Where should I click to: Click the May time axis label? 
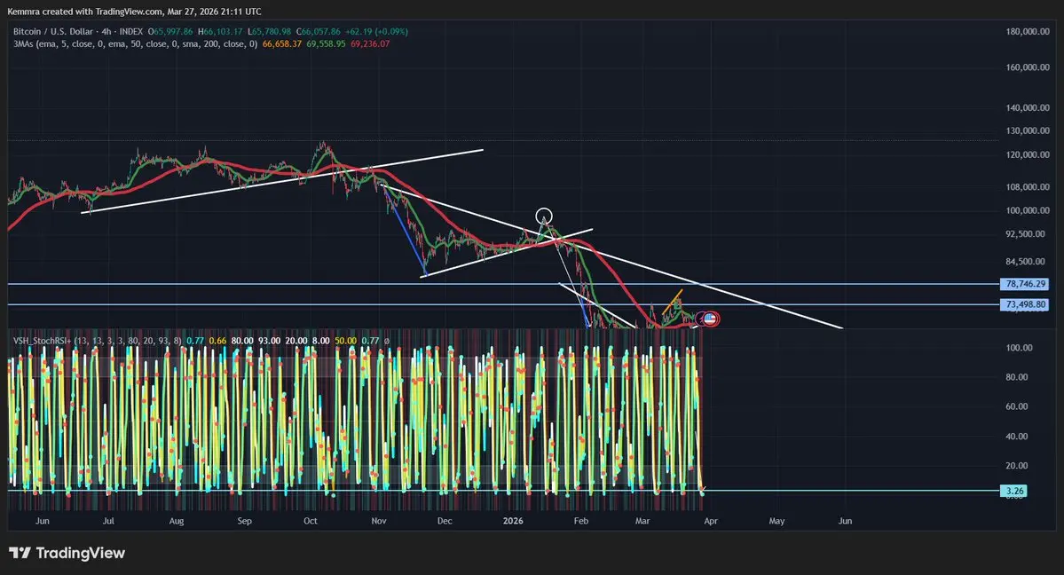tap(777, 521)
